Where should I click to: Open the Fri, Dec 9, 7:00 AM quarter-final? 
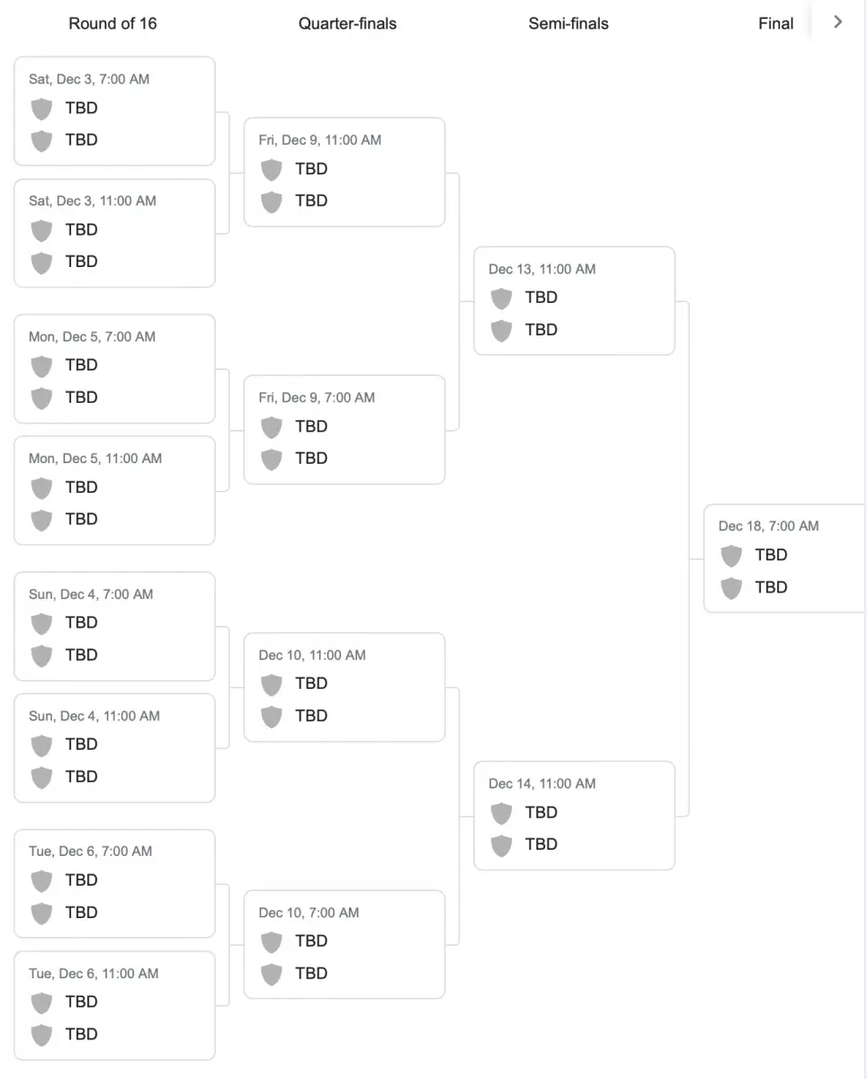(x=344, y=430)
